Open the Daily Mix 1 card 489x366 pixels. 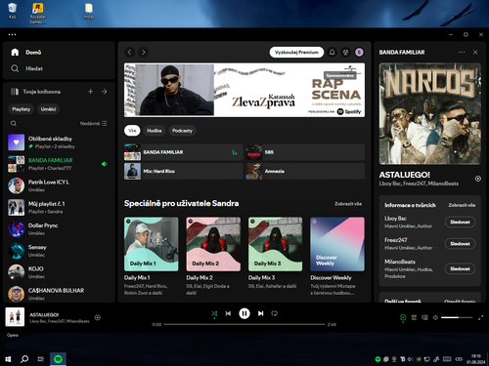tap(152, 257)
